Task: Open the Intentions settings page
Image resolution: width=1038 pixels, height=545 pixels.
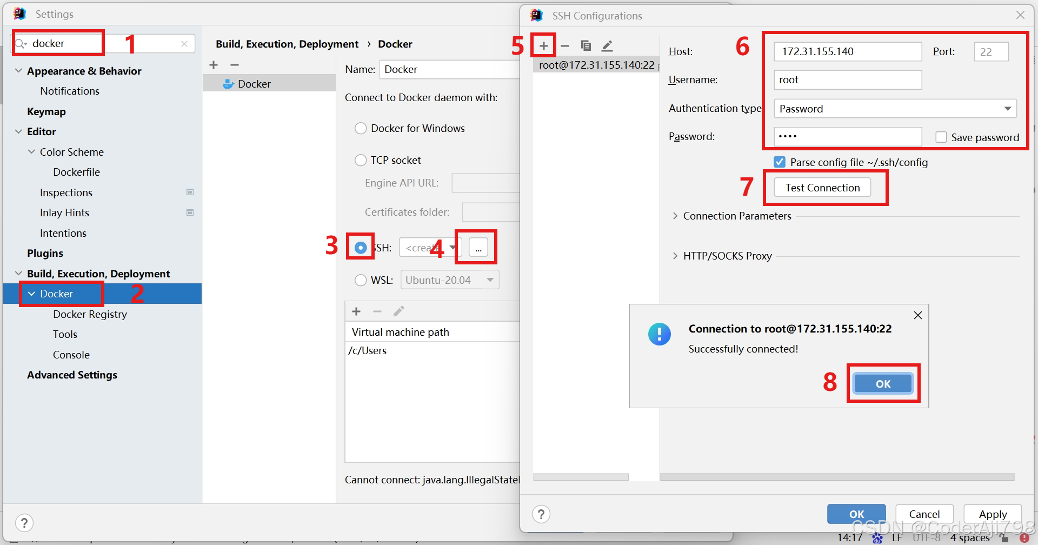Action: 63,233
